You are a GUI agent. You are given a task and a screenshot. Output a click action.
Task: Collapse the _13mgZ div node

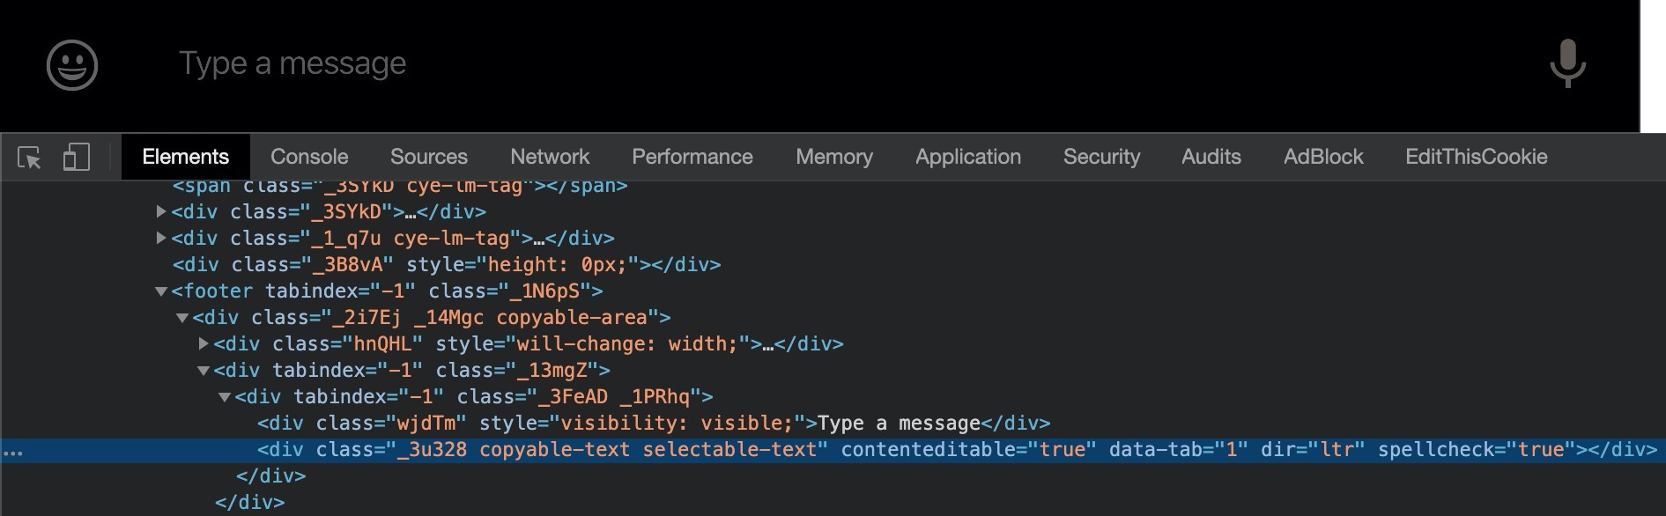[x=204, y=371]
